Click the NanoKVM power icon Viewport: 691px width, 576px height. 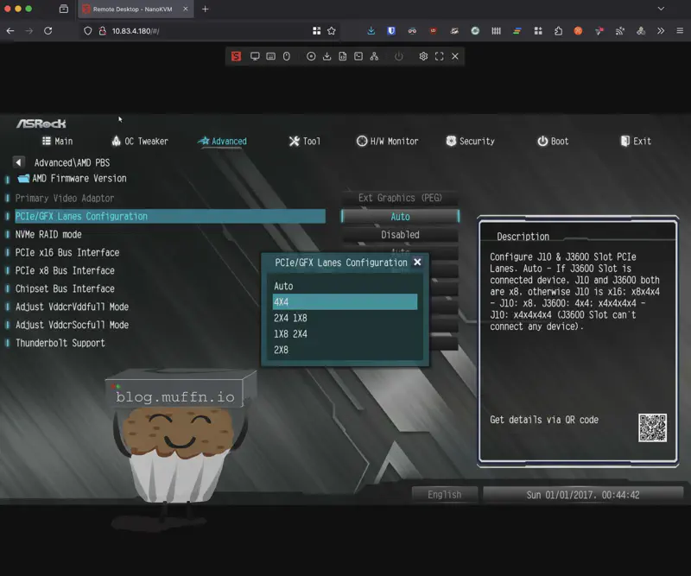(x=398, y=56)
